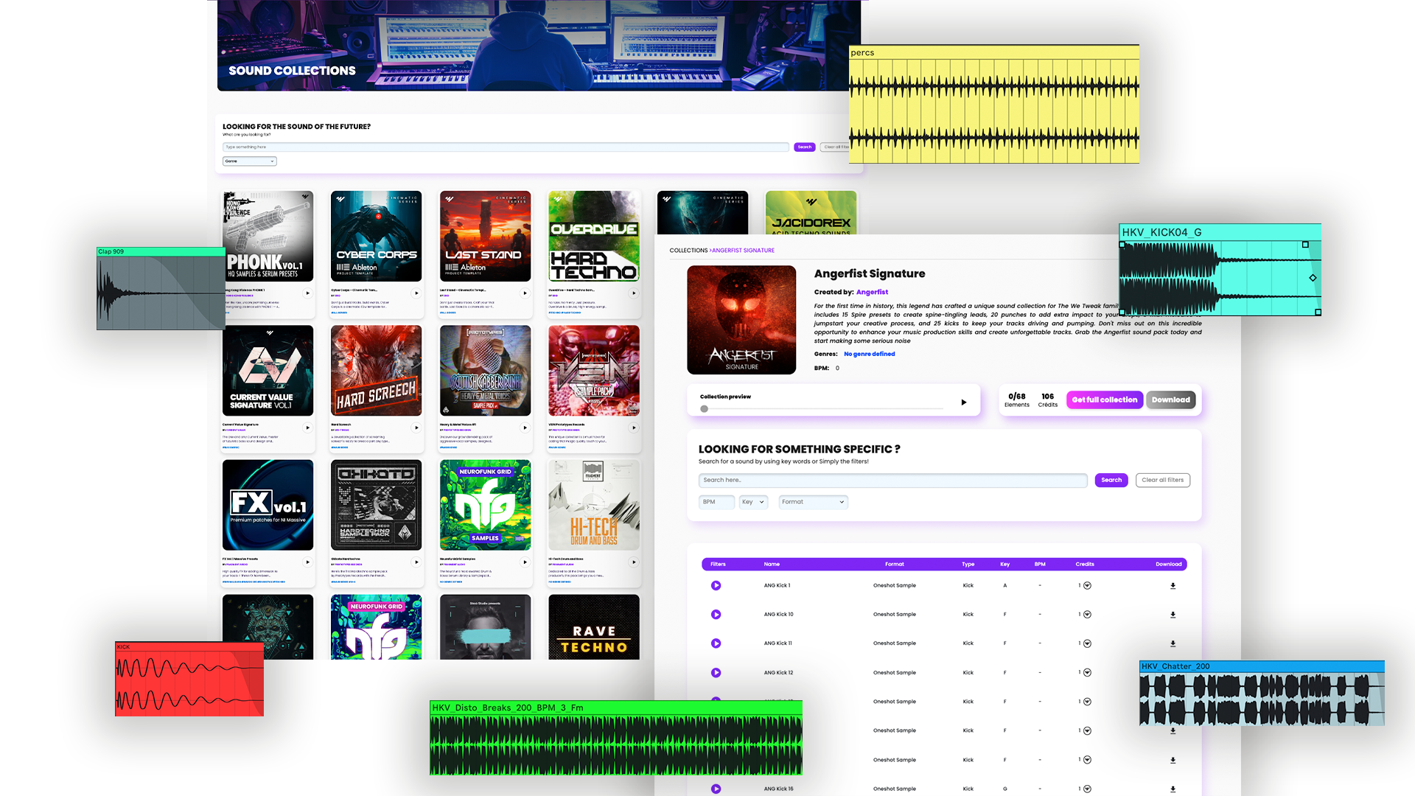Click Get full collection button
This screenshot has width=1415, height=796.
click(x=1104, y=400)
